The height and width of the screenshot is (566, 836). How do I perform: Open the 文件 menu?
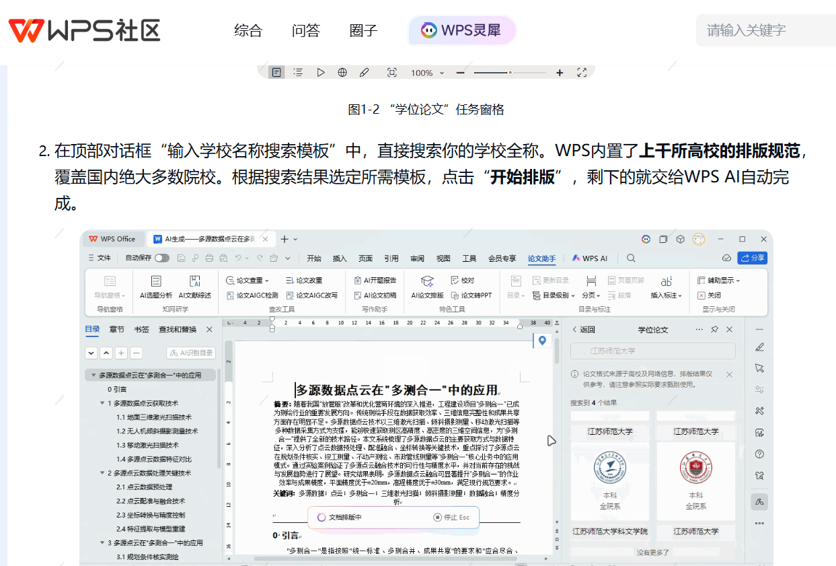coord(100,258)
